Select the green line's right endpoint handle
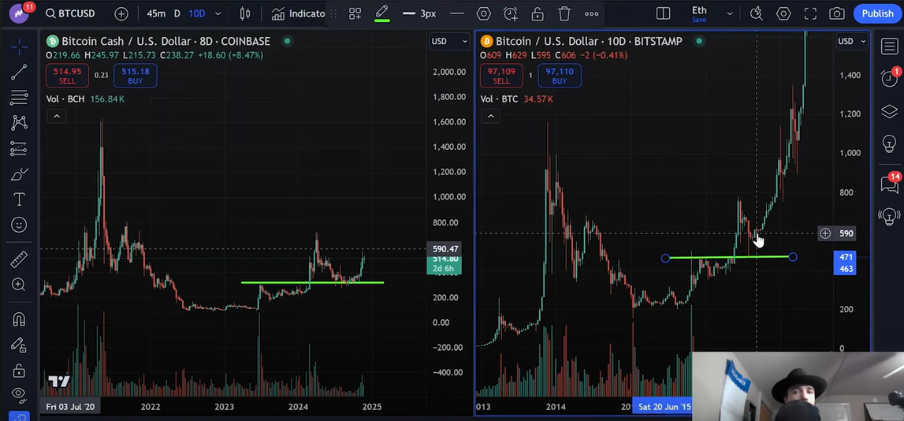Viewport: 904px width, 421px height. coord(793,257)
